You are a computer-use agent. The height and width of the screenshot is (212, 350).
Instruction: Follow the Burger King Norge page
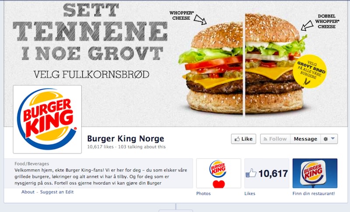point(275,139)
